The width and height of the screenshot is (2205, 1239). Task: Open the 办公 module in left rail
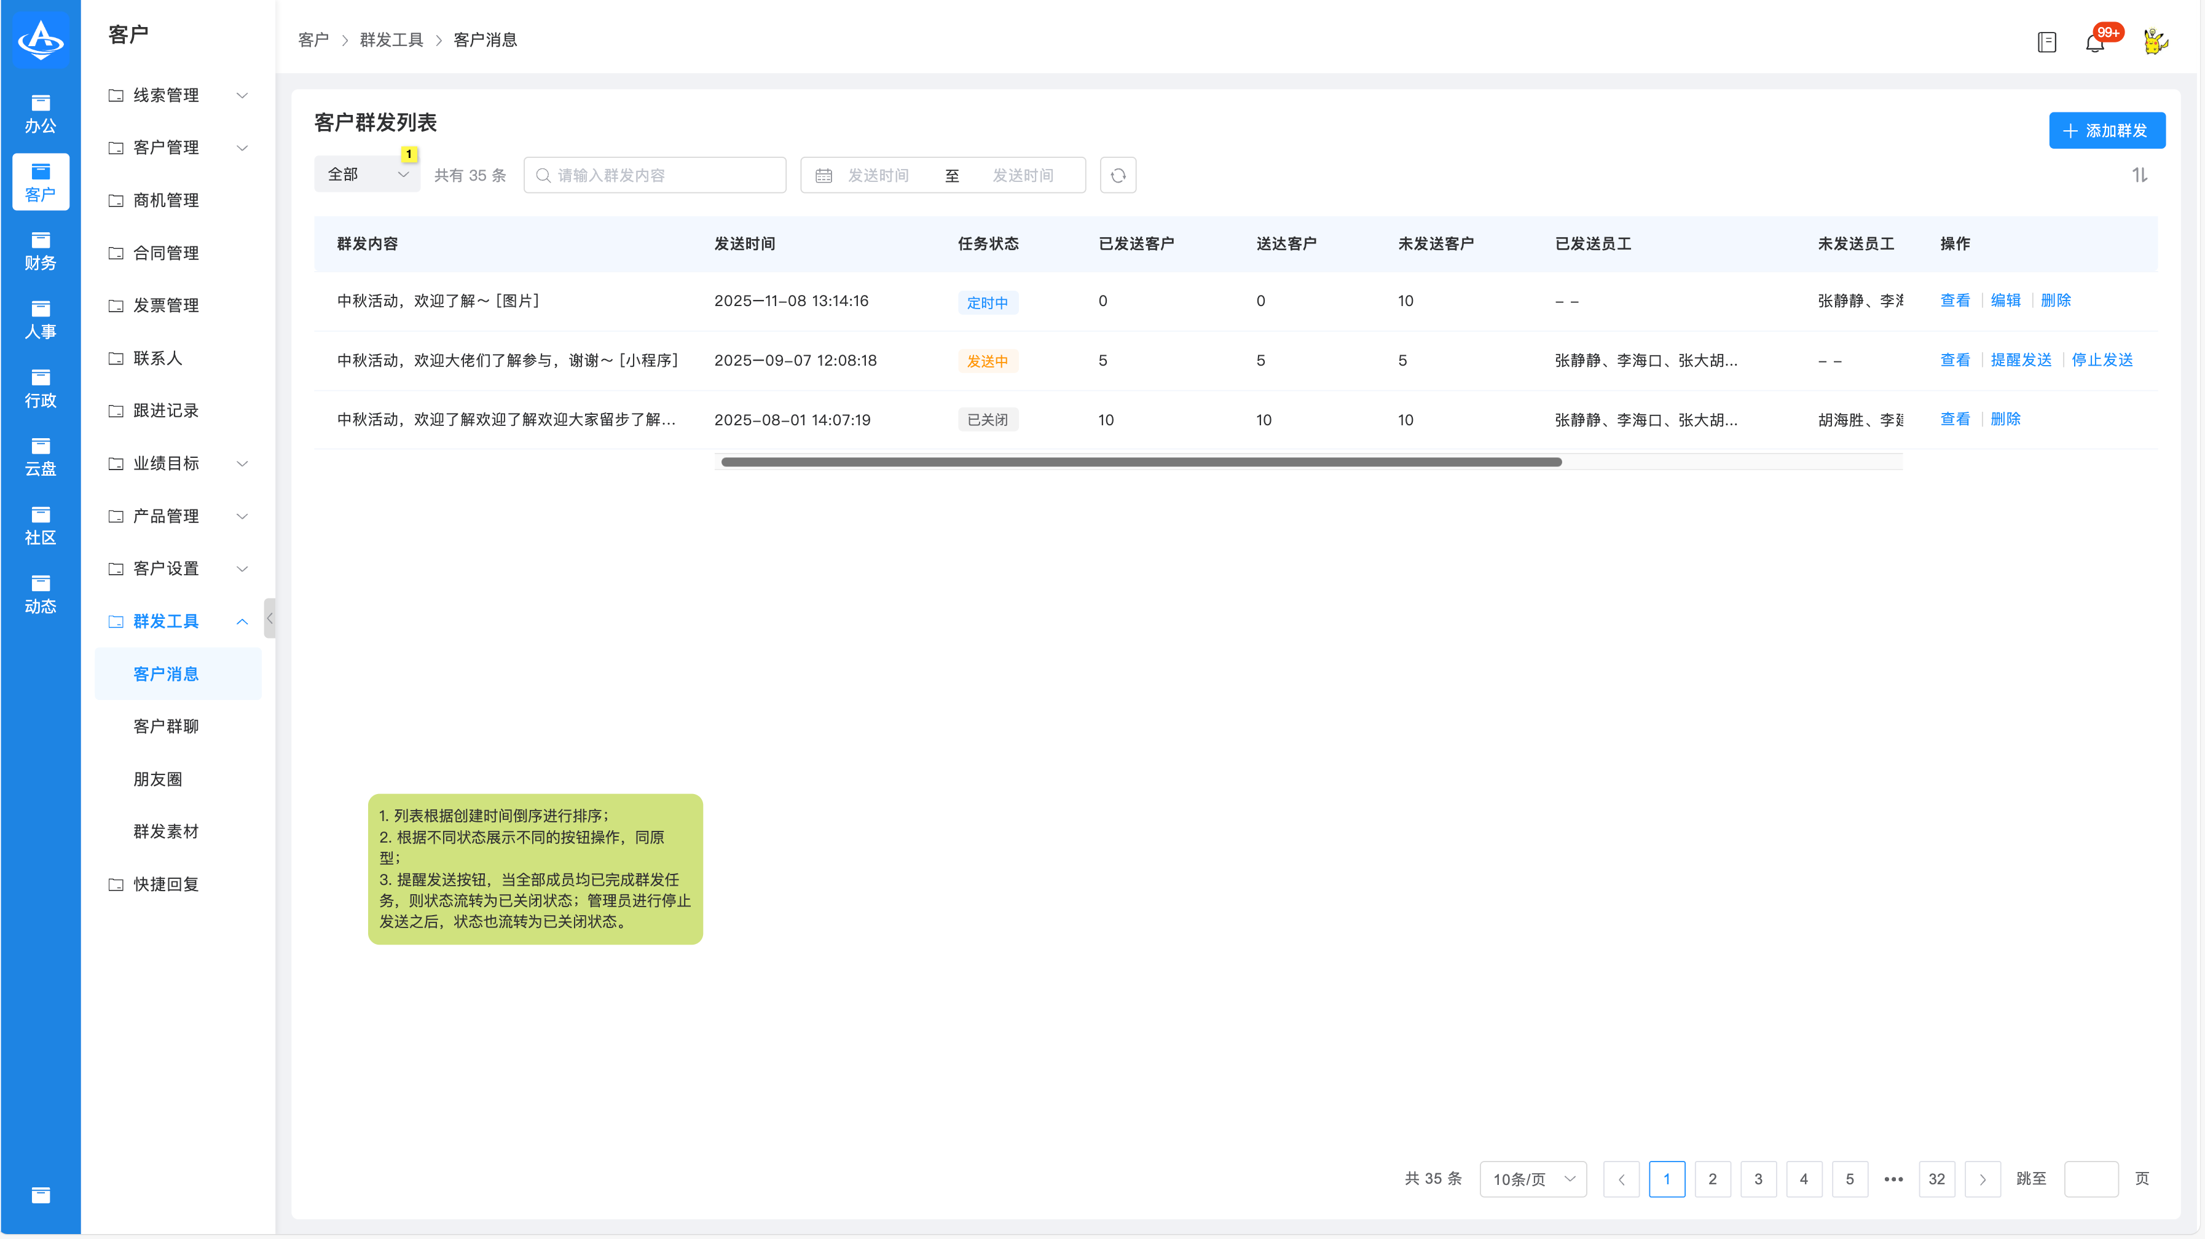pyautogui.click(x=40, y=114)
